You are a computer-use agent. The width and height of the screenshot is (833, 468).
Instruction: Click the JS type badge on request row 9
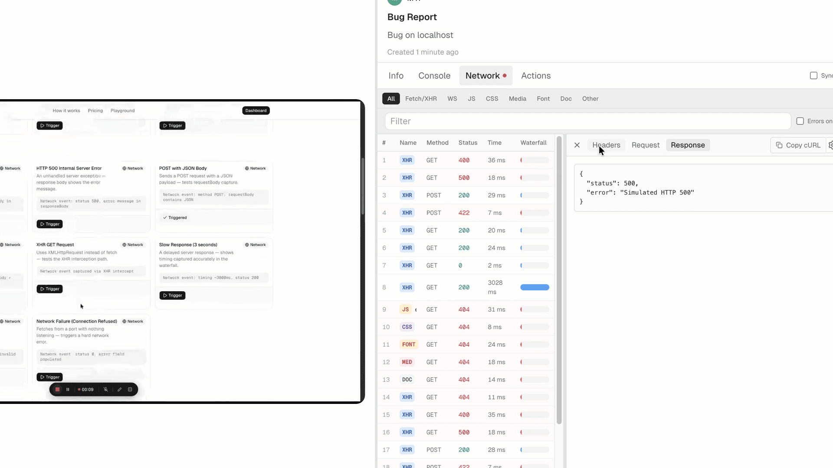406,309
